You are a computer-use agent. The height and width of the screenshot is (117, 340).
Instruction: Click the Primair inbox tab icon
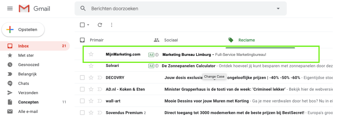(82, 40)
